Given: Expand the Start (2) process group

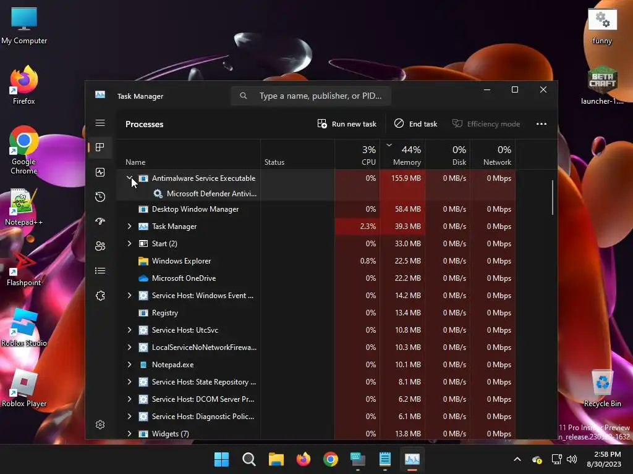Looking at the screenshot, I should coord(129,243).
